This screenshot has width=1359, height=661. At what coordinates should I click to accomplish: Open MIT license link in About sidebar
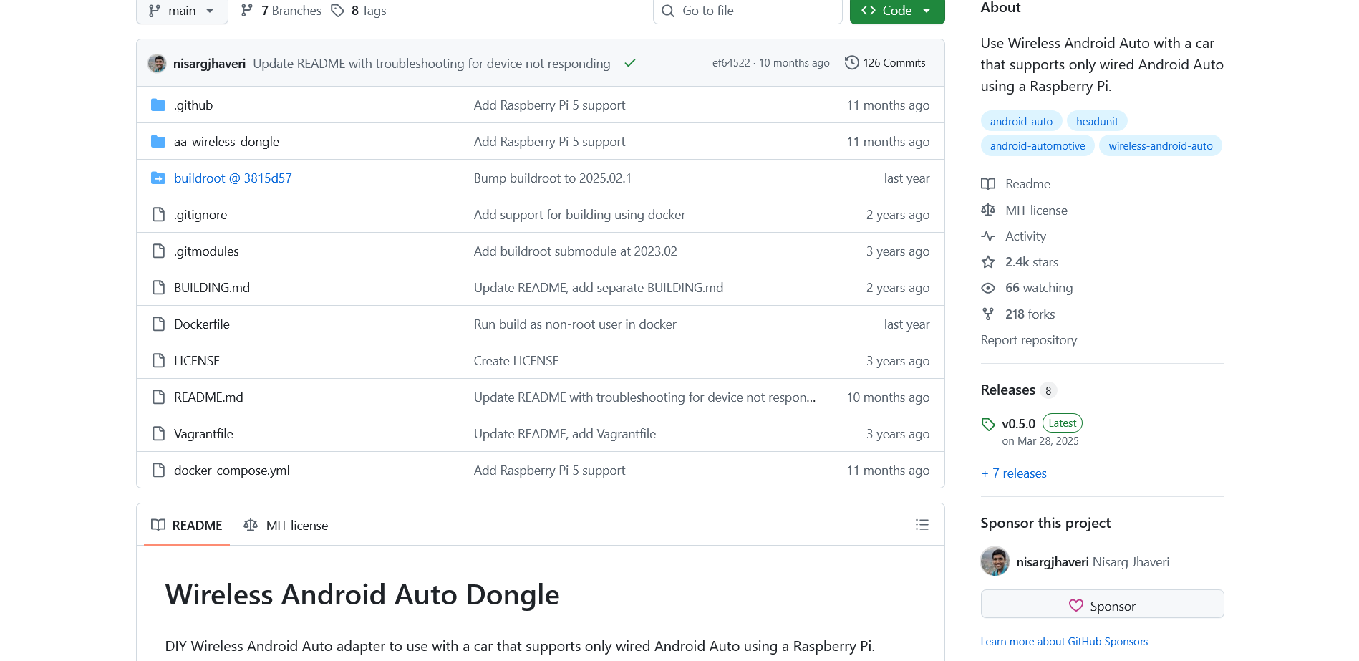click(x=1025, y=211)
